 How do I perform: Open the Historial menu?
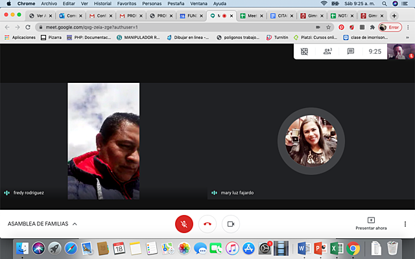click(x=102, y=3)
